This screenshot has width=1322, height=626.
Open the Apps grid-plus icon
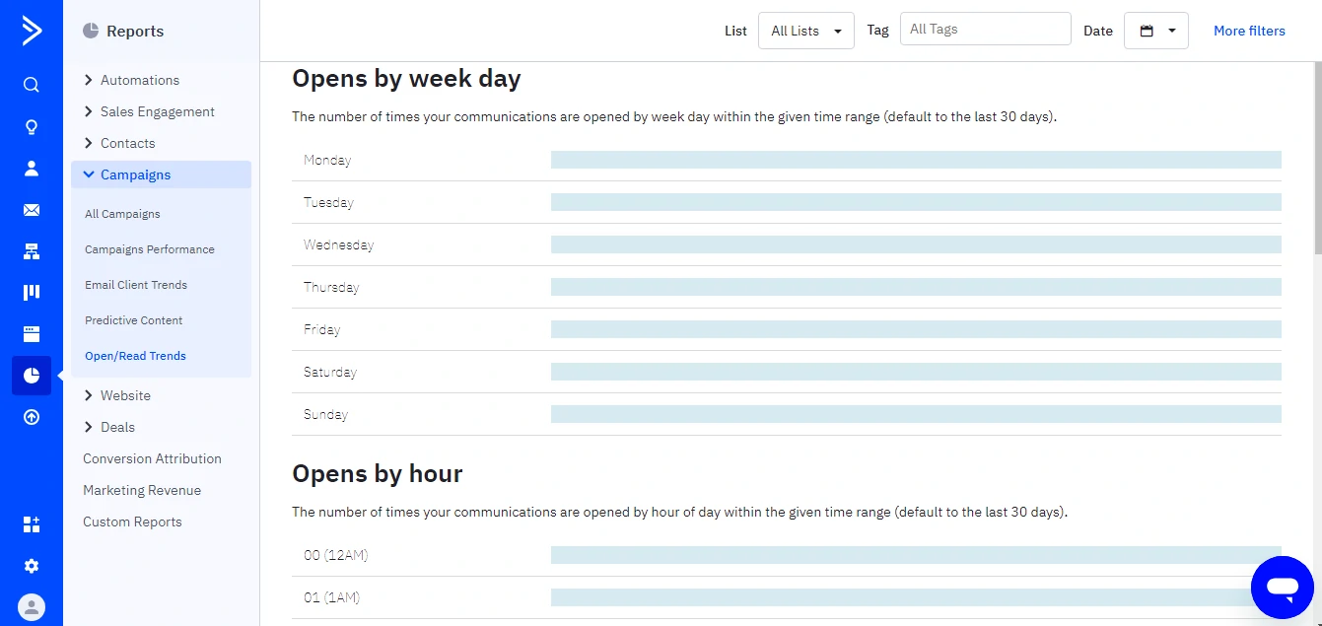(32, 524)
